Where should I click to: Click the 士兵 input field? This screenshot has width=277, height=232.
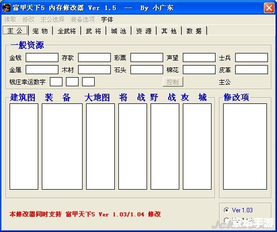point(251,57)
